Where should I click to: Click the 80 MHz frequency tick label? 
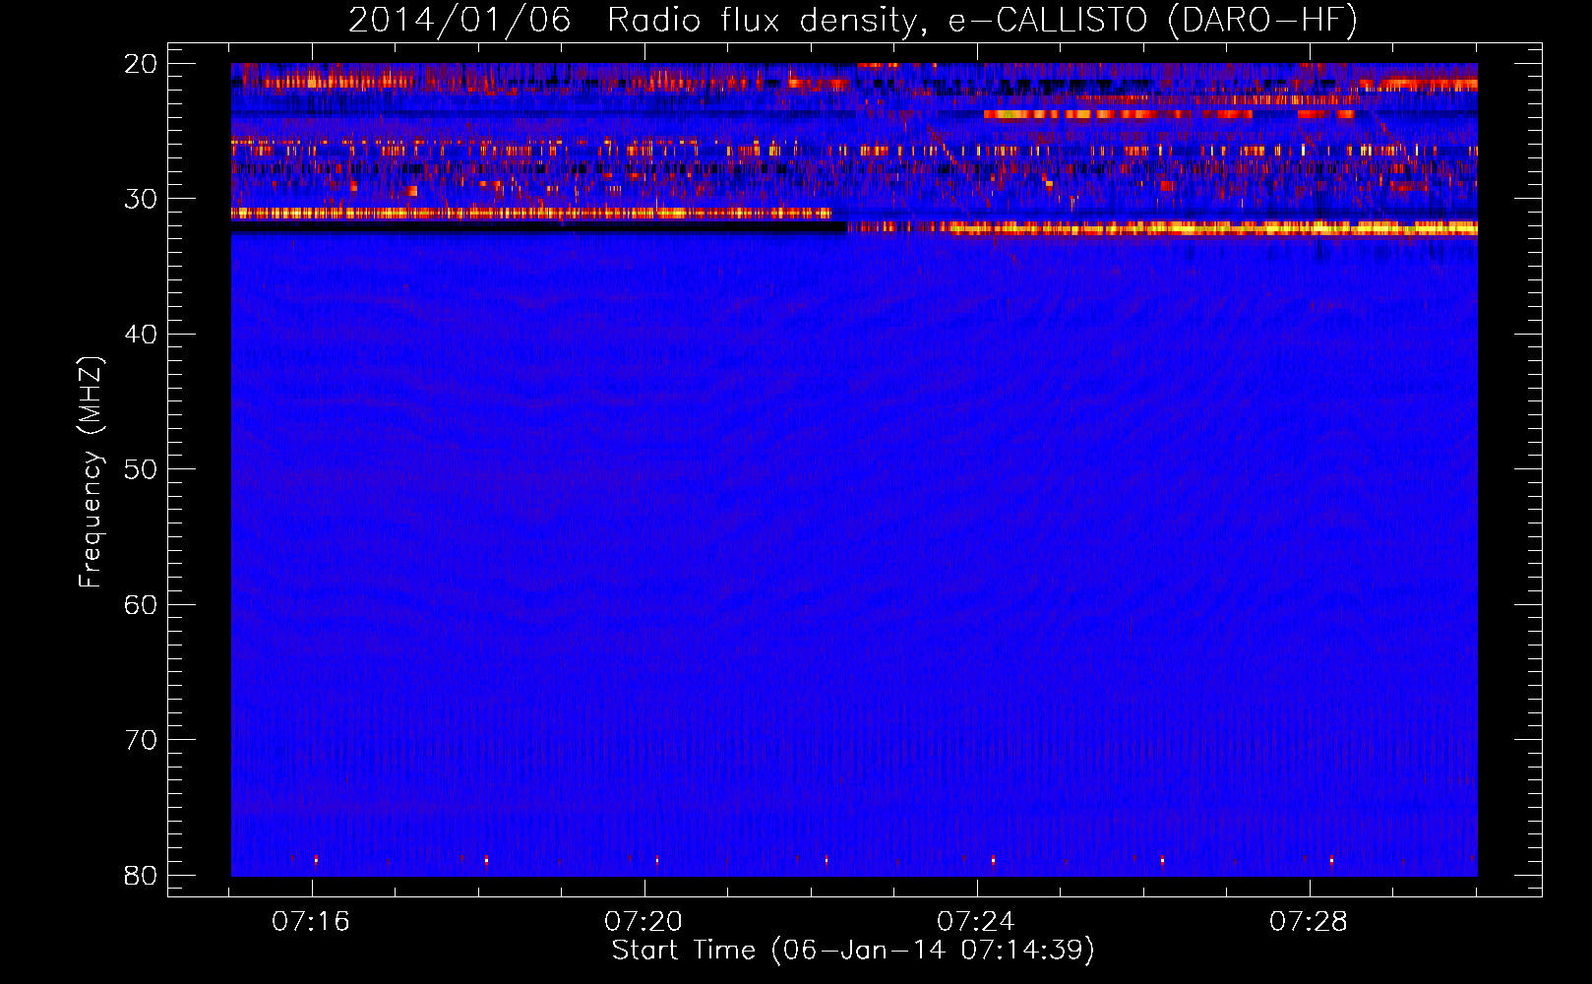pyautogui.click(x=141, y=875)
